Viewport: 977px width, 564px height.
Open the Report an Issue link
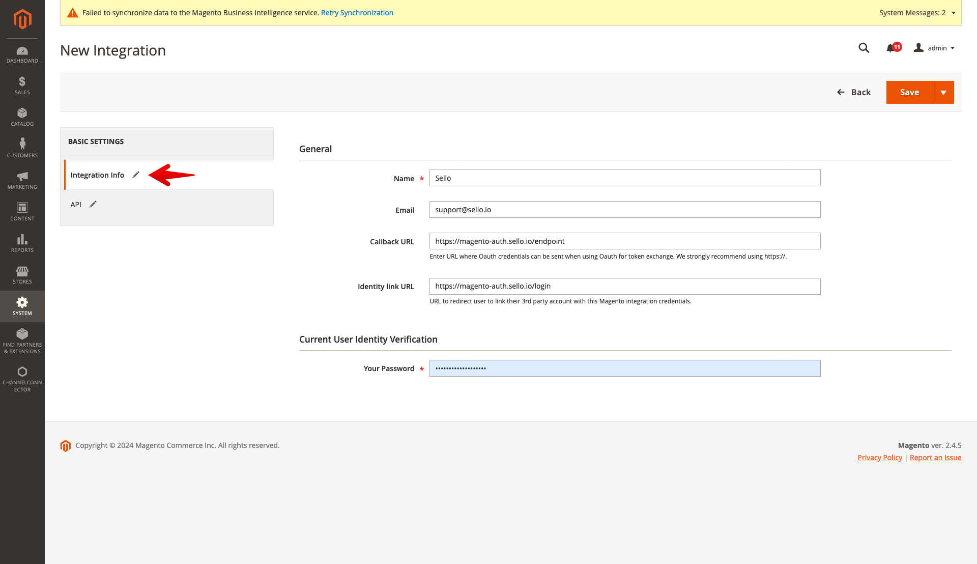935,458
